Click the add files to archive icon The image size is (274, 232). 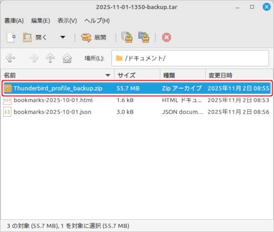pos(126,37)
